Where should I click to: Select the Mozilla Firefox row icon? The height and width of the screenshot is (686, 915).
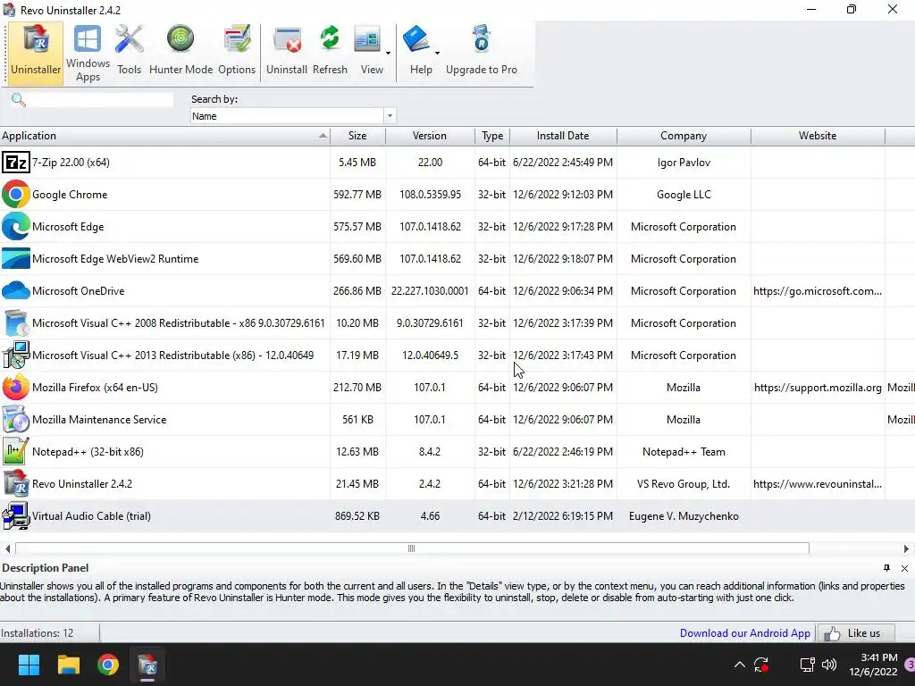coord(16,387)
